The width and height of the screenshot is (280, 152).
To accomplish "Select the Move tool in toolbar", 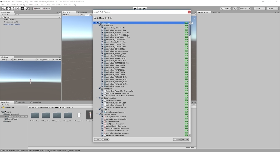I will pyautogui.click(x=8, y=8).
